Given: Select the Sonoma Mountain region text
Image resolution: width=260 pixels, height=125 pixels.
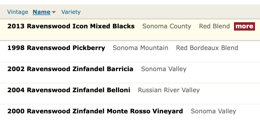Looking at the screenshot, I should tap(141, 48).
